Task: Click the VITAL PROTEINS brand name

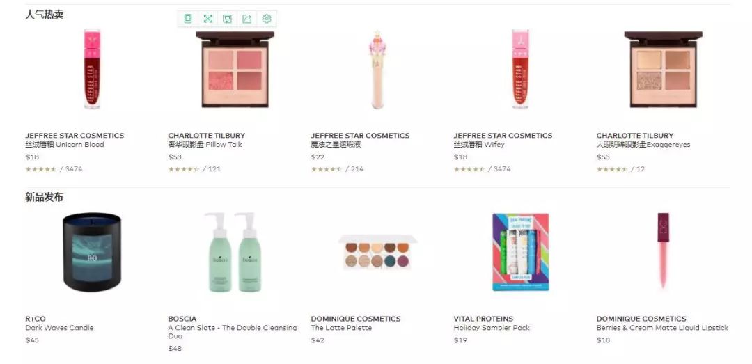Action: pyautogui.click(x=483, y=319)
